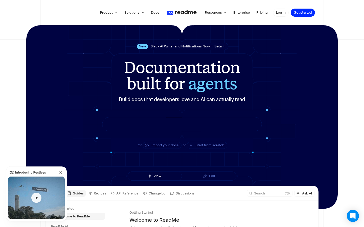This screenshot has height=227, width=364.
Task: Click the magnifier icon in Search
Action: click(x=251, y=193)
